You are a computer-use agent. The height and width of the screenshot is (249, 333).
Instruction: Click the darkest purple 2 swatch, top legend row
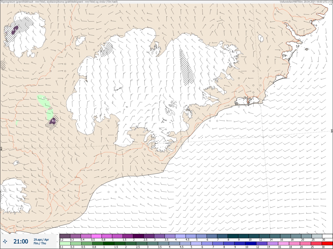(x=138, y=236)
